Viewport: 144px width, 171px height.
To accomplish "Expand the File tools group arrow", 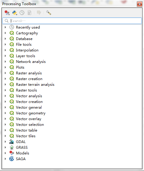I will tap(5, 44).
